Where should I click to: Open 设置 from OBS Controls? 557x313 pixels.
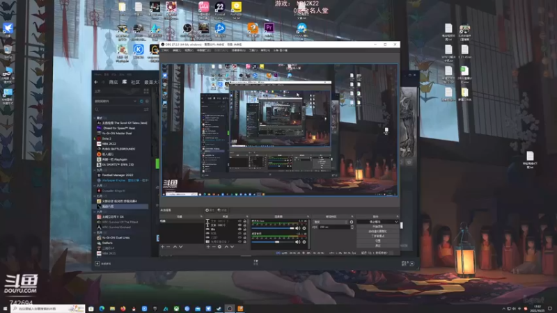click(x=377, y=241)
